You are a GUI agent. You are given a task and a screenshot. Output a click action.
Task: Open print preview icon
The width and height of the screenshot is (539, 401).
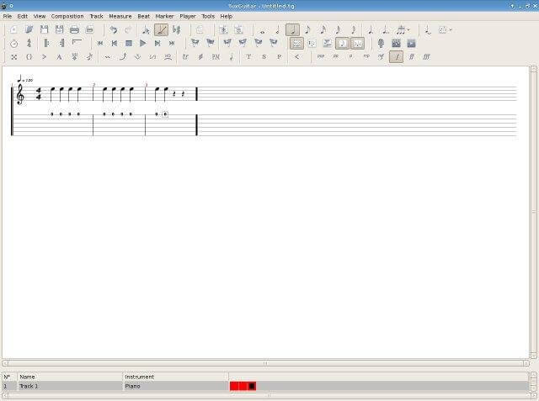(89, 29)
